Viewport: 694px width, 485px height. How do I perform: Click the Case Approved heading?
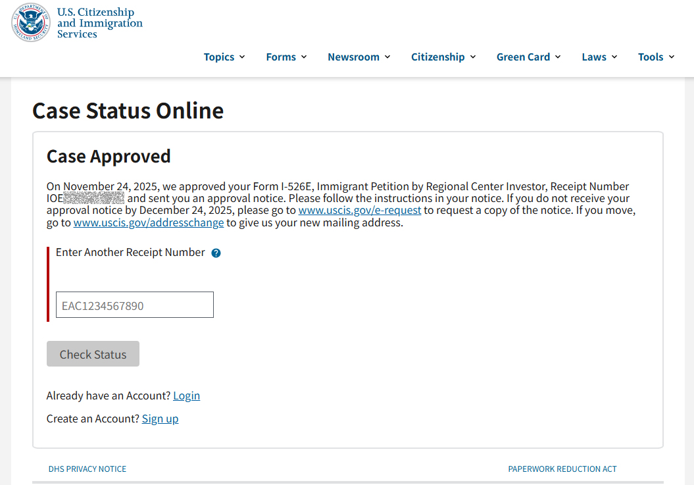(109, 157)
